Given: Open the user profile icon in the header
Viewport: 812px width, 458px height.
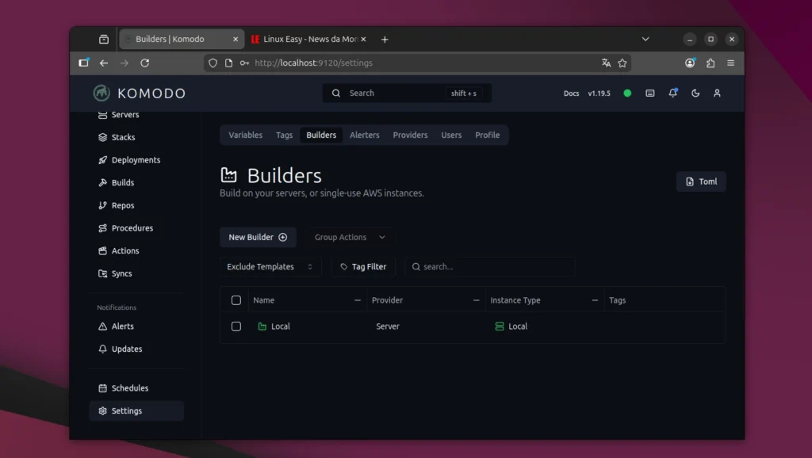Looking at the screenshot, I should click(717, 93).
